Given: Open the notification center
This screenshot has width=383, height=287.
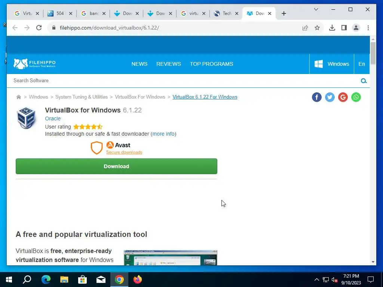Looking at the screenshot, I should click(x=371, y=280).
